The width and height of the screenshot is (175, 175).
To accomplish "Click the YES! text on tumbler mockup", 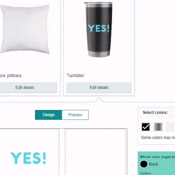I will pos(98,28).
